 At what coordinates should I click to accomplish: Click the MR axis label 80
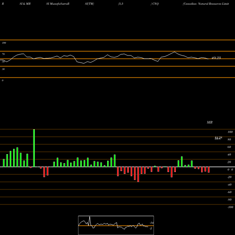[229, 140]
